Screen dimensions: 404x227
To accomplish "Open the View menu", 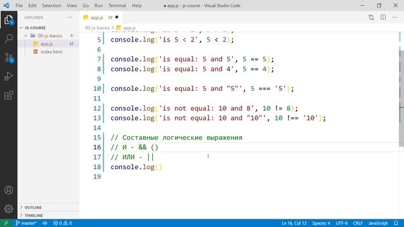I will [71, 6].
